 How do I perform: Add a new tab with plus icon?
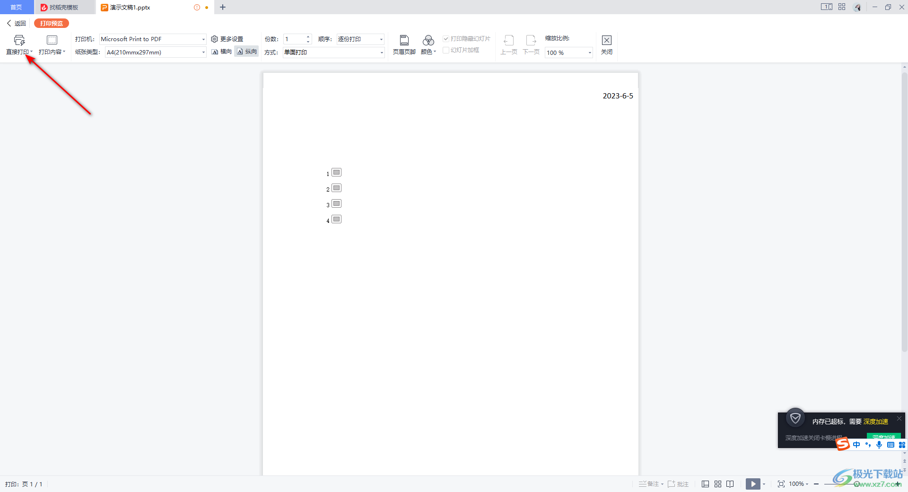pyautogui.click(x=223, y=7)
